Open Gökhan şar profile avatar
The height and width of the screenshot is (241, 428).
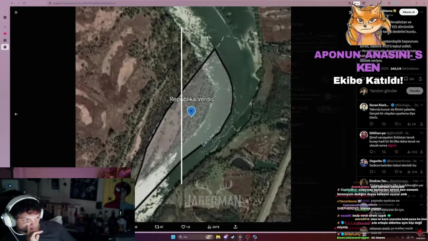tap(364, 135)
